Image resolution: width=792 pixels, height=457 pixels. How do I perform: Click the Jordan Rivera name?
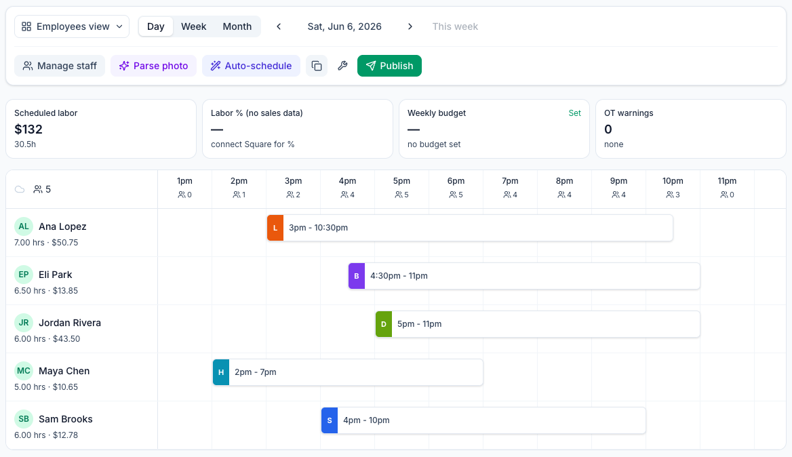tap(70, 323)
